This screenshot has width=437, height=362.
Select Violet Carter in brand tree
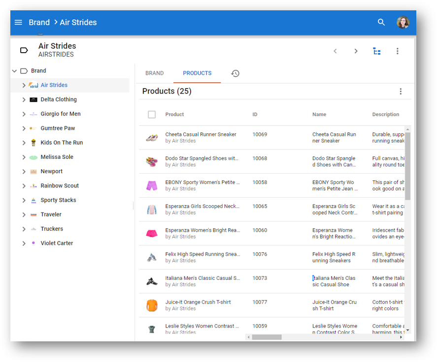coord(57,243)
